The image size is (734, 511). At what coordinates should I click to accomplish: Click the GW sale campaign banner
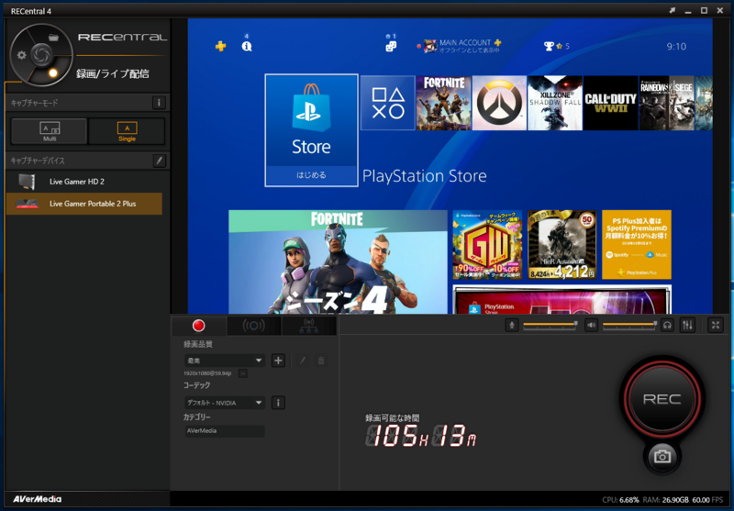tap(487, 245)
